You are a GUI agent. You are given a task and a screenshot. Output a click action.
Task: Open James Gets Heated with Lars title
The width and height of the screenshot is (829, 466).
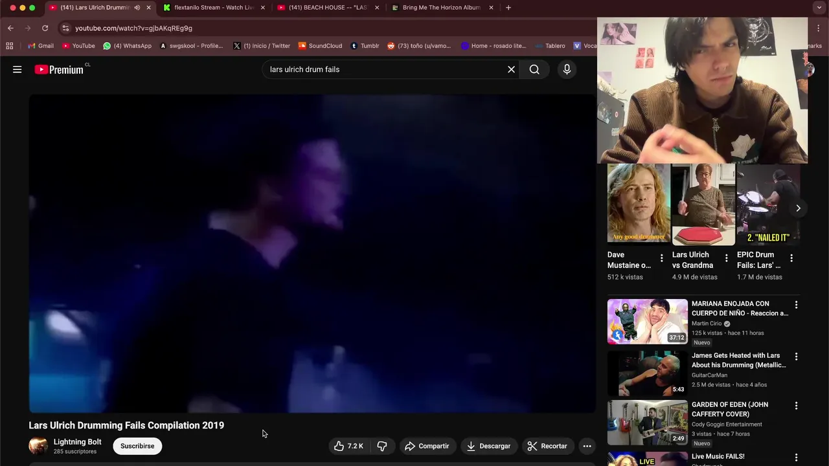[739, 360]
